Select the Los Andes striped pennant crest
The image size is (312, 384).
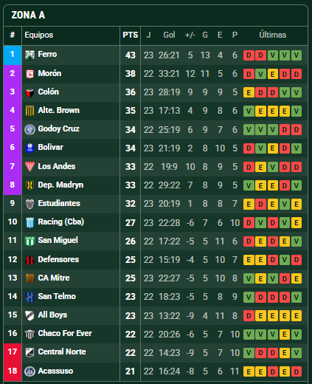(30, 167)
